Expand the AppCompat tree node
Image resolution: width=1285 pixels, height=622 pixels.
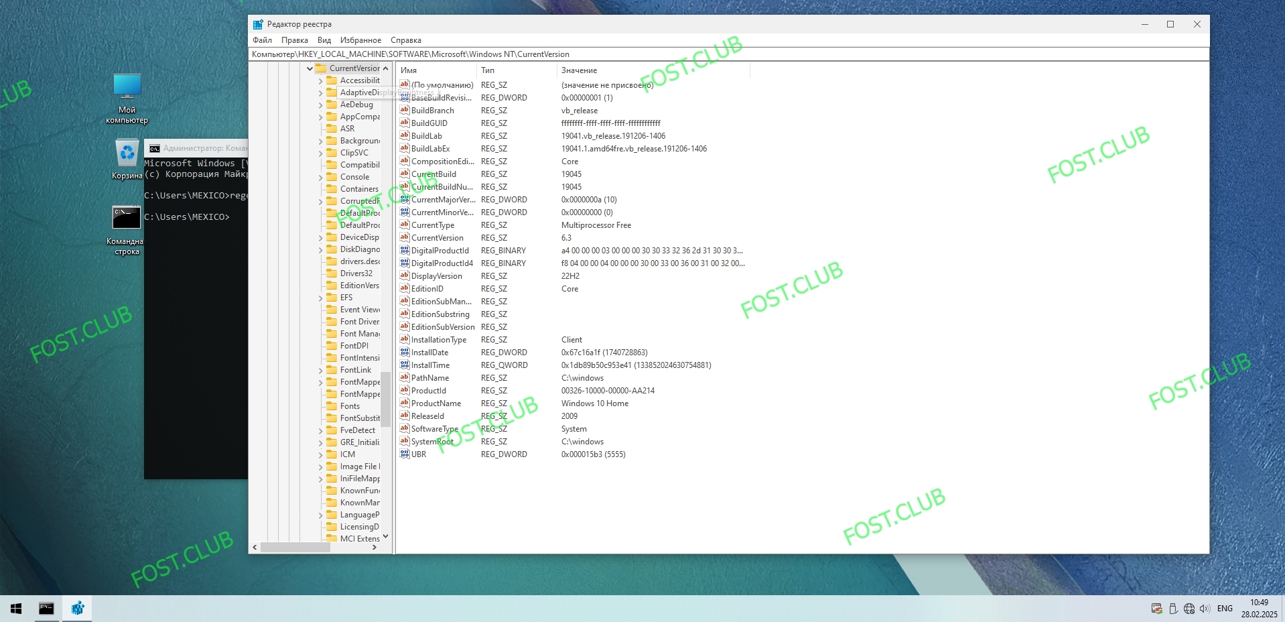(x=320, y=117)
